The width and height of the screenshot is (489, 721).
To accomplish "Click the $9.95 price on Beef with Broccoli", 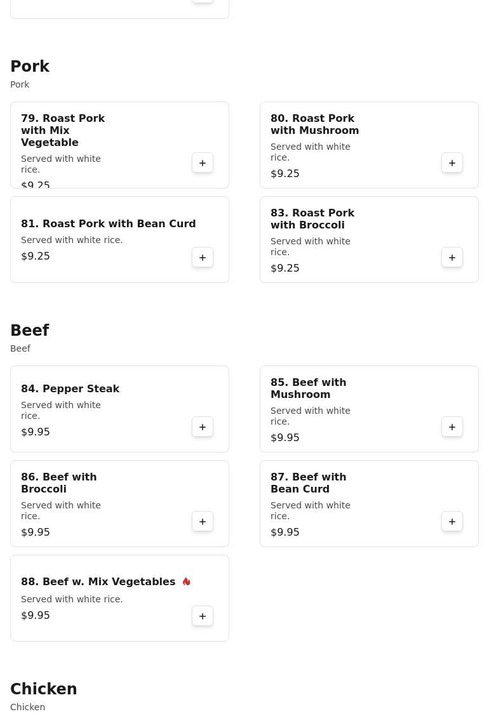I will (x=36, y=532).
